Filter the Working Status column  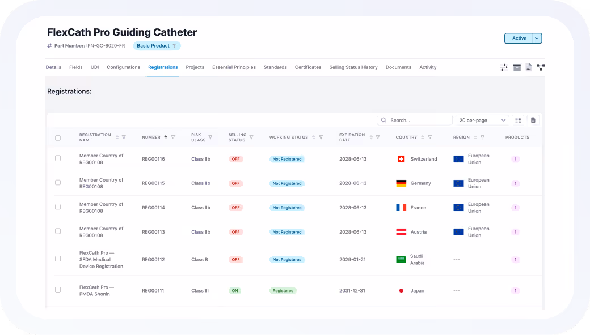[x=321, y=138]
